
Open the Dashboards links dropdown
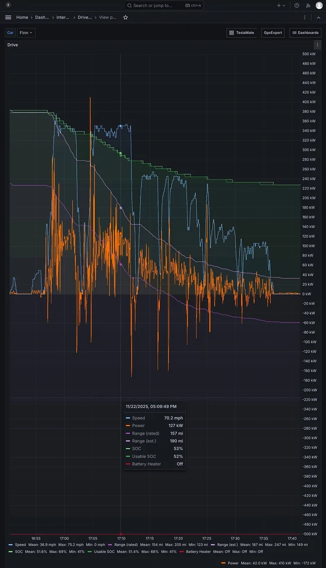pyautogui.click(x=305, y=33)
